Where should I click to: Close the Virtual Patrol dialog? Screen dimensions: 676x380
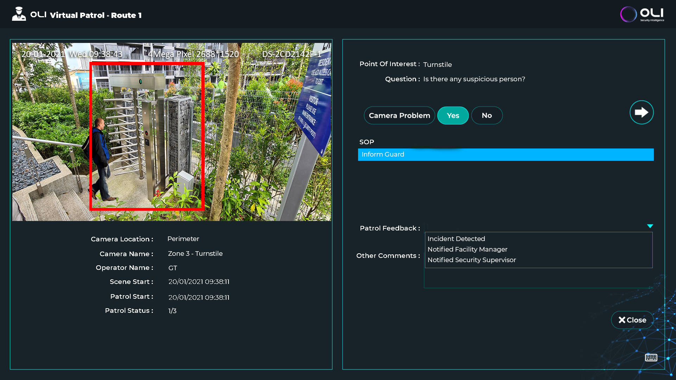pos(632,320)
